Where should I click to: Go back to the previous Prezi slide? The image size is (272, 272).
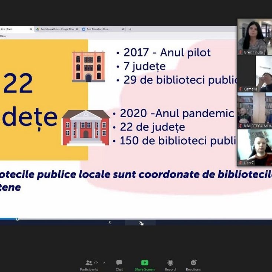pos(109,223)
